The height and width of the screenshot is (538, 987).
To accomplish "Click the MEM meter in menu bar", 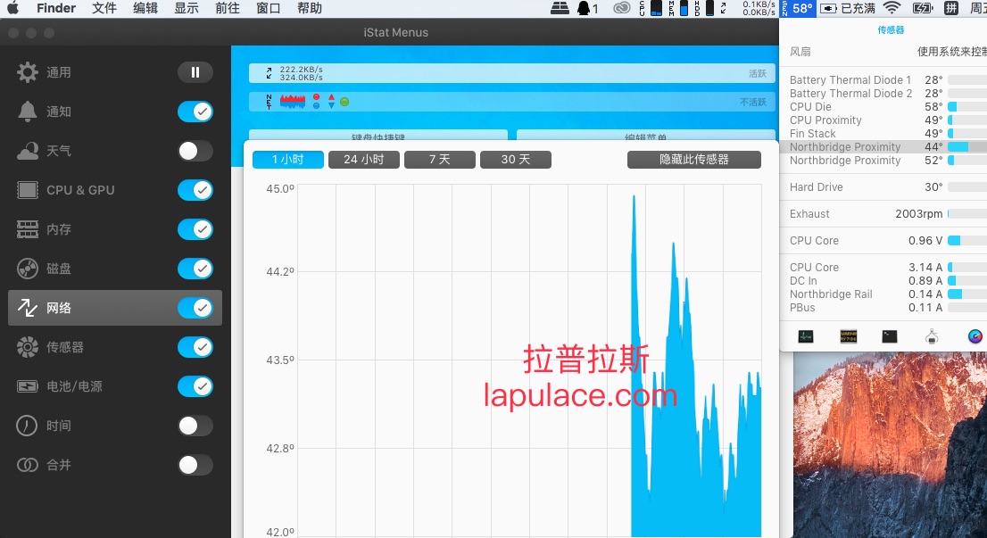I will tap(678, 8).
